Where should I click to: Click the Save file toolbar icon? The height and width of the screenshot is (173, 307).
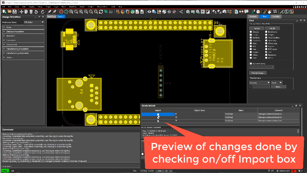click(15, 12)
